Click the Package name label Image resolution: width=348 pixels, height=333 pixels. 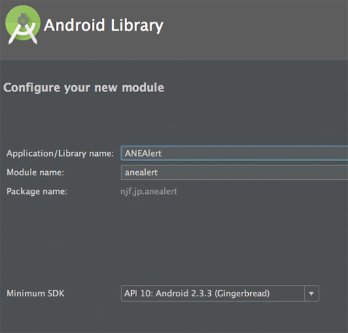pyautogui.click(x=37, y=192)
